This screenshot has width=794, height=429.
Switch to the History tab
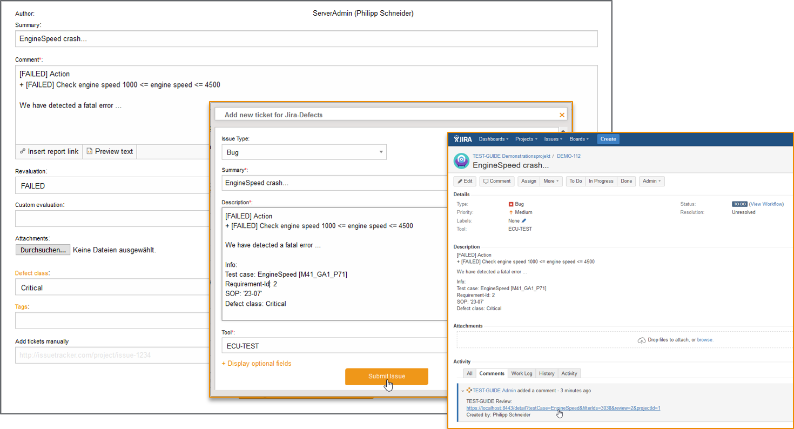547,373
